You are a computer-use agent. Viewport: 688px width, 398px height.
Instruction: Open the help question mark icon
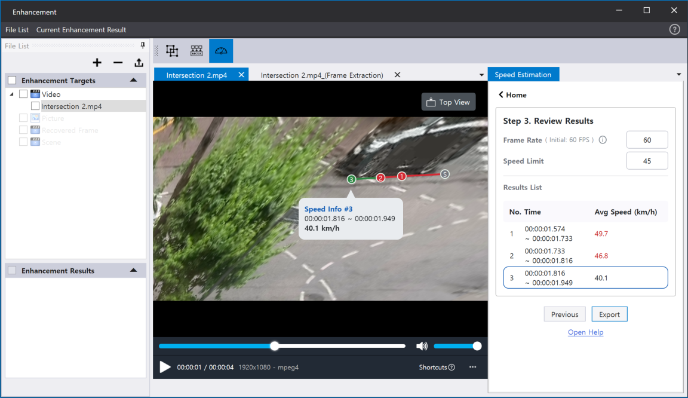click(675, 29)
